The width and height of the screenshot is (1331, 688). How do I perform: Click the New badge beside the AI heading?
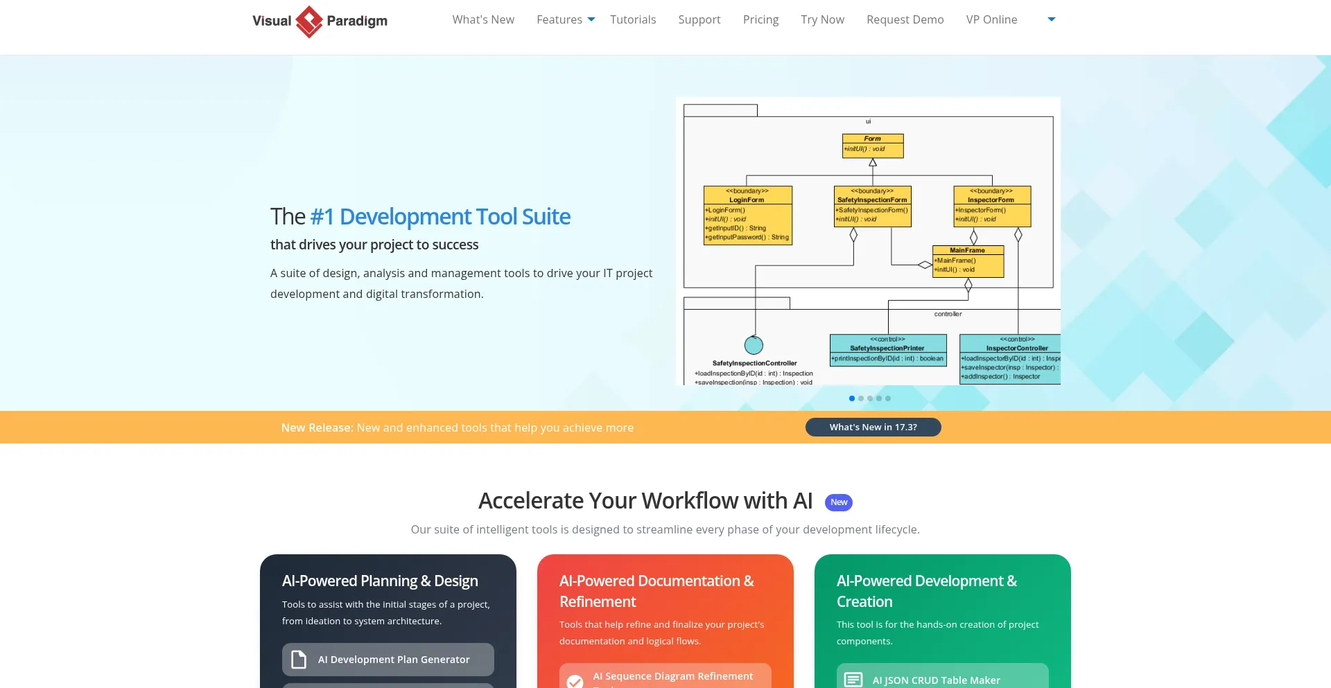tap(839, 502)
